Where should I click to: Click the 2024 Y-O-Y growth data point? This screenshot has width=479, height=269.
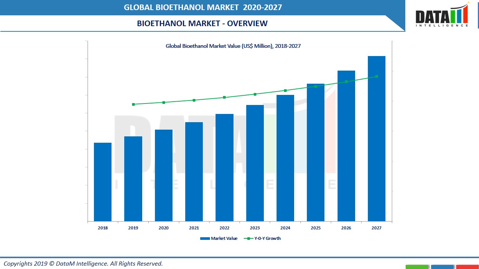point(285,90)
